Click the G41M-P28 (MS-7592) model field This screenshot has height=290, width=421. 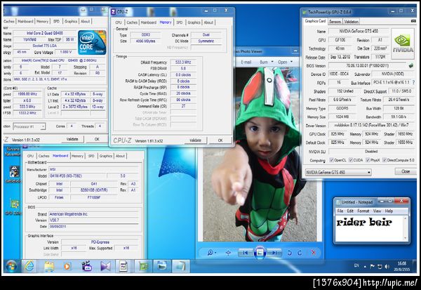(x=77, y=176)
